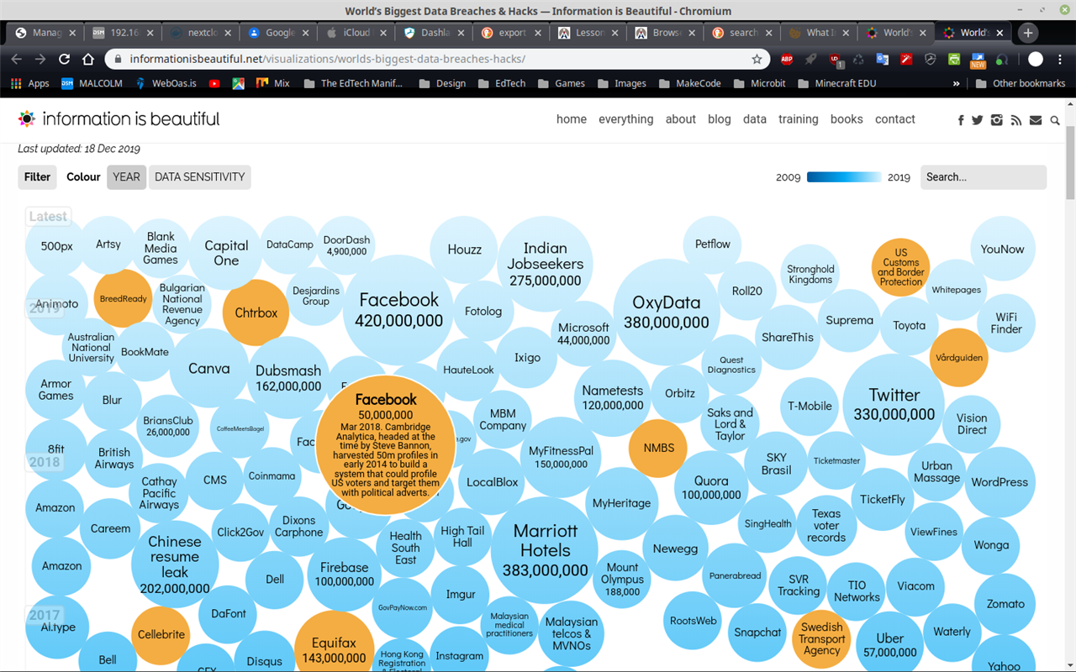Open the home menu item
The width and height of the screenshot is (1076, 672).
[x=572, y=119]
